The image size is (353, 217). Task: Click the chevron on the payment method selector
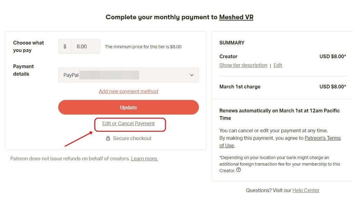tap(192, 75)
